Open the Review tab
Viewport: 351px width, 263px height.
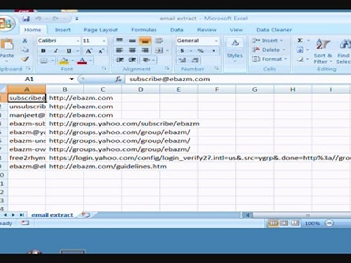(207, 30)
